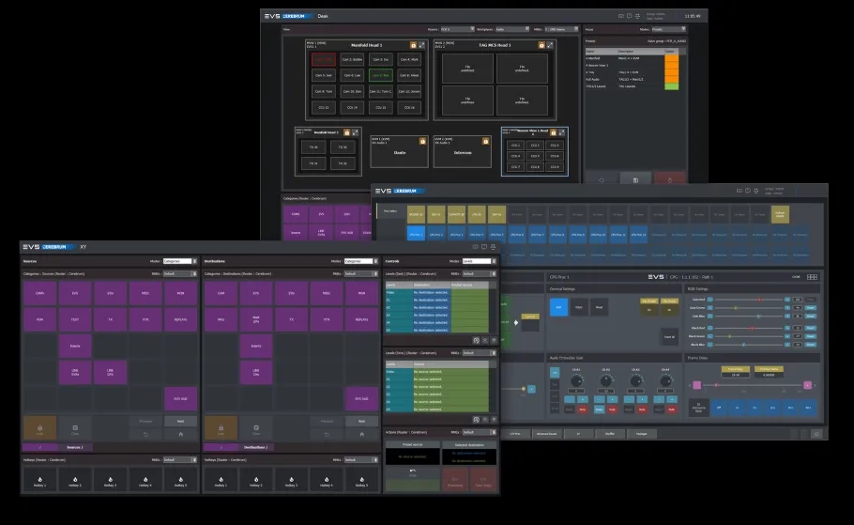Click grid layout icon in CPG window

point(812,277)
